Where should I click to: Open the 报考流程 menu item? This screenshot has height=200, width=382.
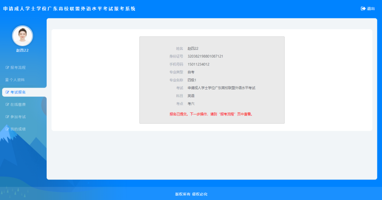(x=18, y=67)
